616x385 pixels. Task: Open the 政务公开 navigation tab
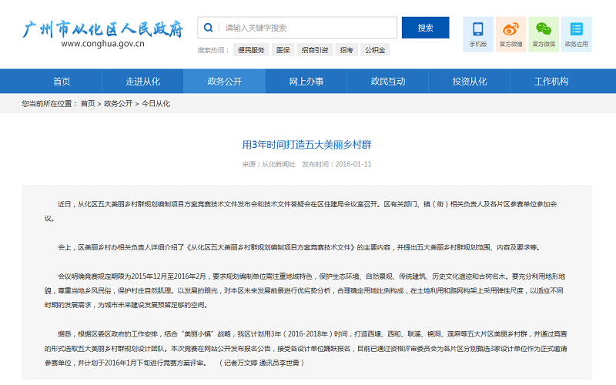coord(225,81)
